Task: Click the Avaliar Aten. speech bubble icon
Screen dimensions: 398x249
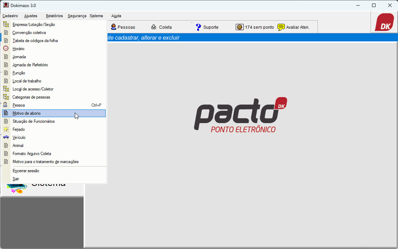Action: [x=281, y=27]
